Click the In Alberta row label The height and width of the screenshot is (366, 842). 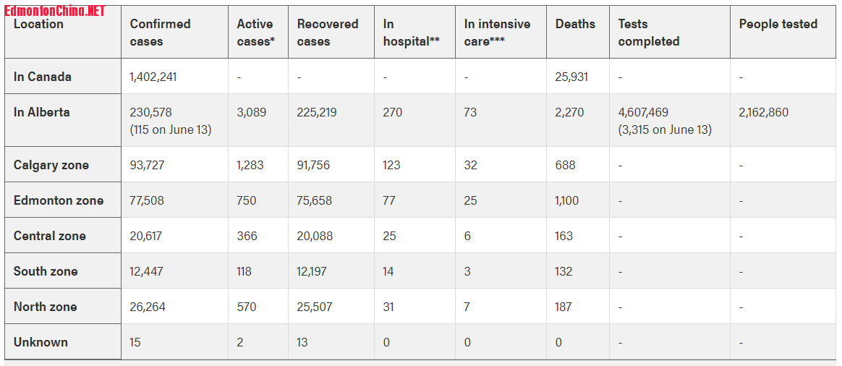pos(42,112)
